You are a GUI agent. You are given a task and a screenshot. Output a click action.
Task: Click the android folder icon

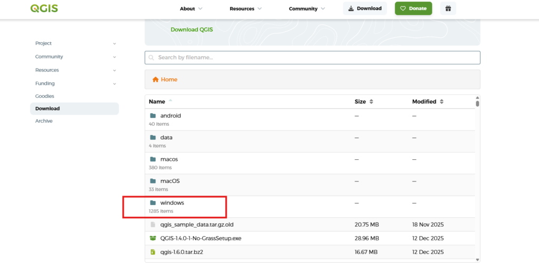[153, 116]
